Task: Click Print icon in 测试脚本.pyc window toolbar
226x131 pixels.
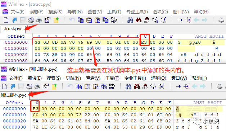Action: pyautogui.click(x=37, y=86)
